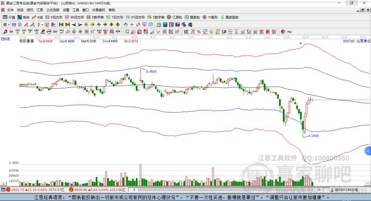This screenshot has height=201, width=371.
Task: Toggle the highlighted overlay chart icon beside 日 dropdown
Action: click(x=14, y=25)
